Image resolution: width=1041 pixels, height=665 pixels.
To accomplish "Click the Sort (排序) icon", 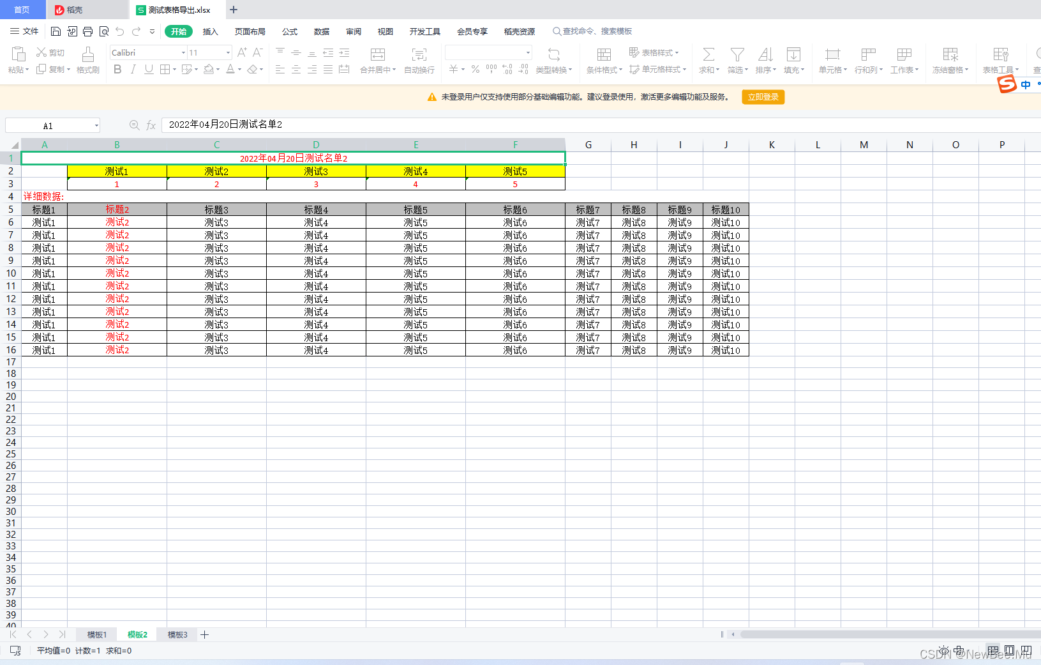I will point(765,54).
